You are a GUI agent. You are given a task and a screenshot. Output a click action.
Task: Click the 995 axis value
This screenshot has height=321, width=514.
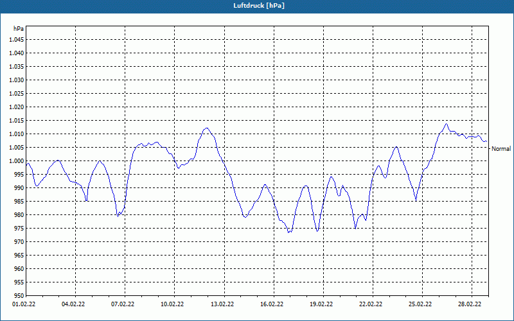click(x=19, y=174)
